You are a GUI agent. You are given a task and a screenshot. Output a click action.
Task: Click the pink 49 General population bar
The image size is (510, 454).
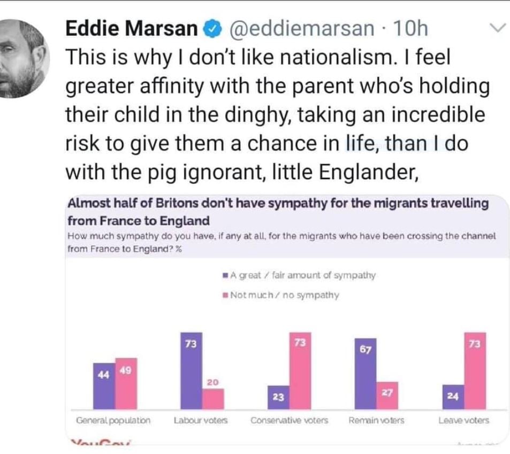(x=126, y=383)
